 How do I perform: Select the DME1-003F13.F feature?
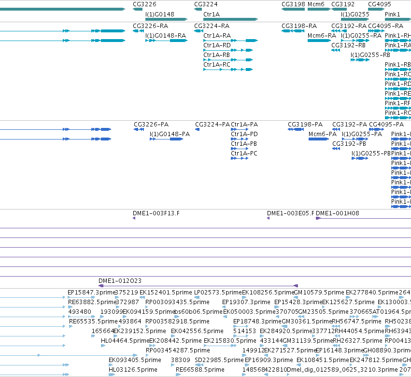click(x=134, y=218)
